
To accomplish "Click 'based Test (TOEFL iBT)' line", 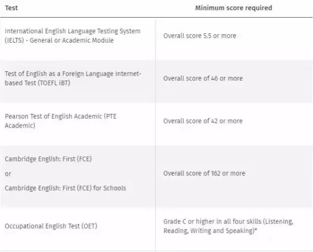I will 38,83.
